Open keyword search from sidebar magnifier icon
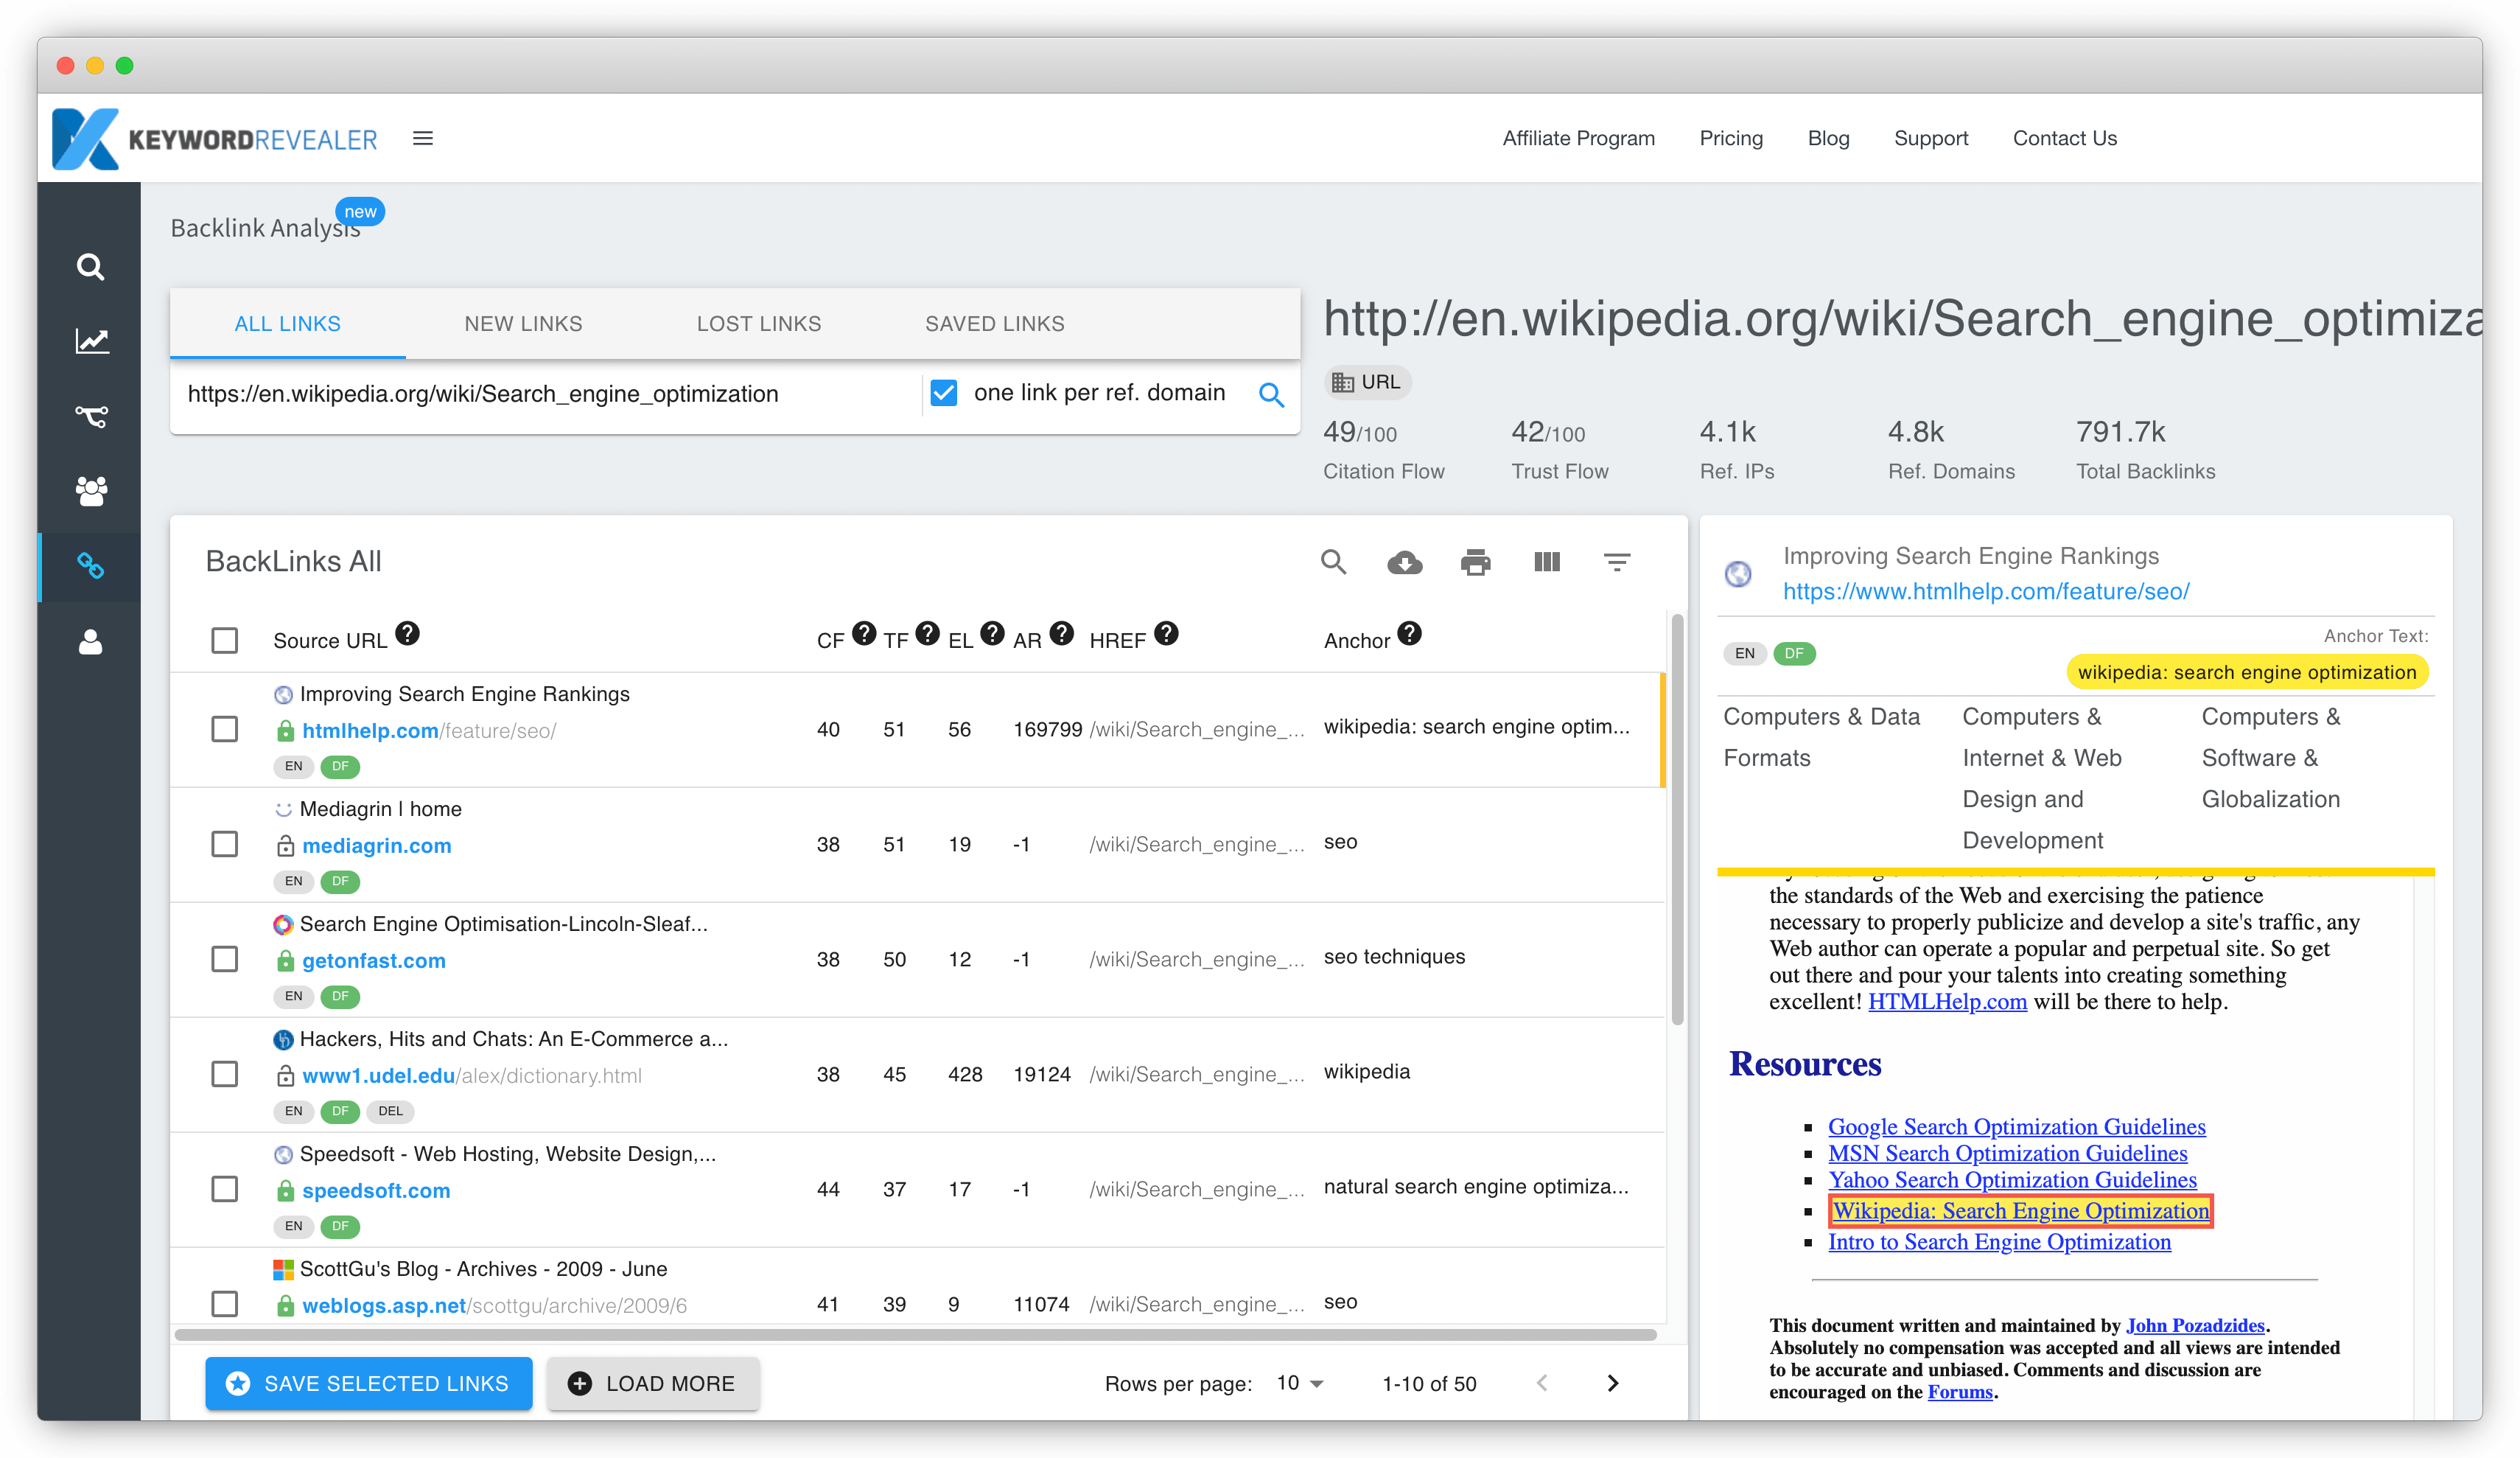 click(x=90, y=266)
